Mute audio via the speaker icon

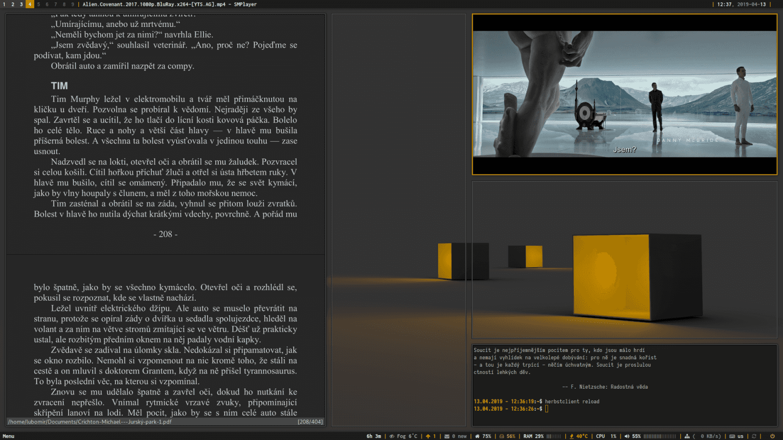628,436
